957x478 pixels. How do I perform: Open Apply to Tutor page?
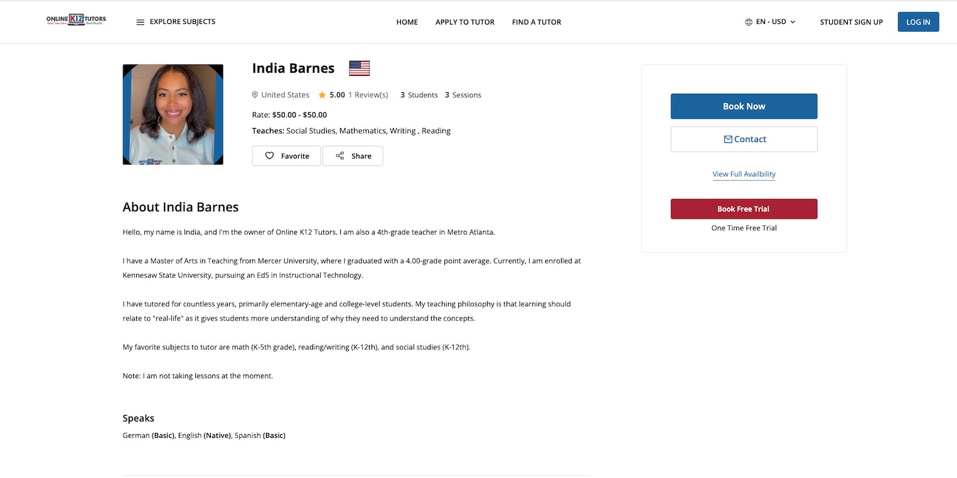(x=464, y=22)
